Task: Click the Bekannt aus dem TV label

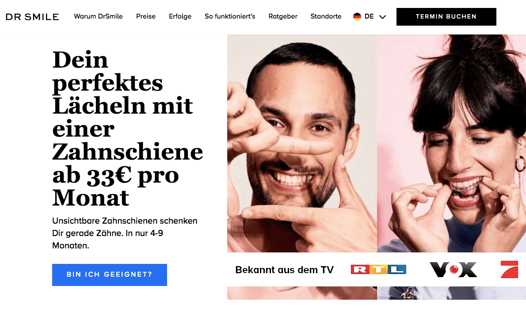Action: pyautogui.click(x=285, y=270)
